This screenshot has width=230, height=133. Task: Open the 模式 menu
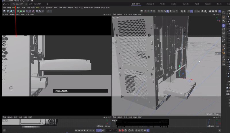(18, 7)
